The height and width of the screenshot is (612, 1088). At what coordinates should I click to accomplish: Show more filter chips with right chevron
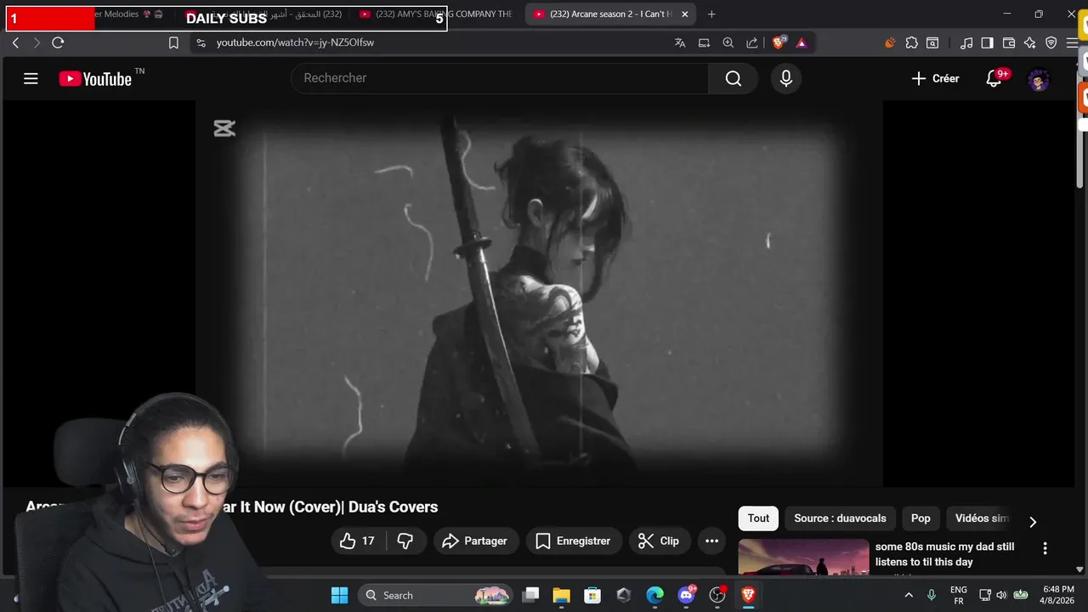click(1033, 522)
